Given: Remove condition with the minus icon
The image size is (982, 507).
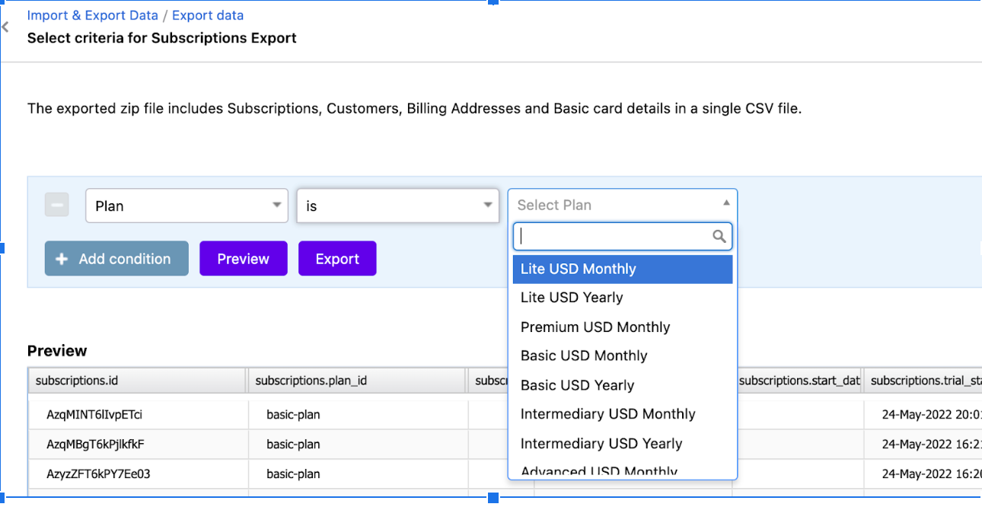Looking at the screenshot, I should 57,205.
